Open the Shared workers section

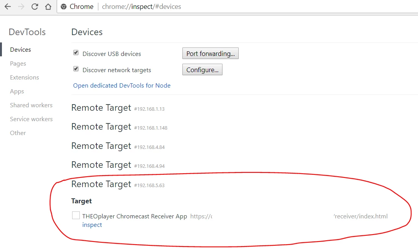click(x=31, y=105)
